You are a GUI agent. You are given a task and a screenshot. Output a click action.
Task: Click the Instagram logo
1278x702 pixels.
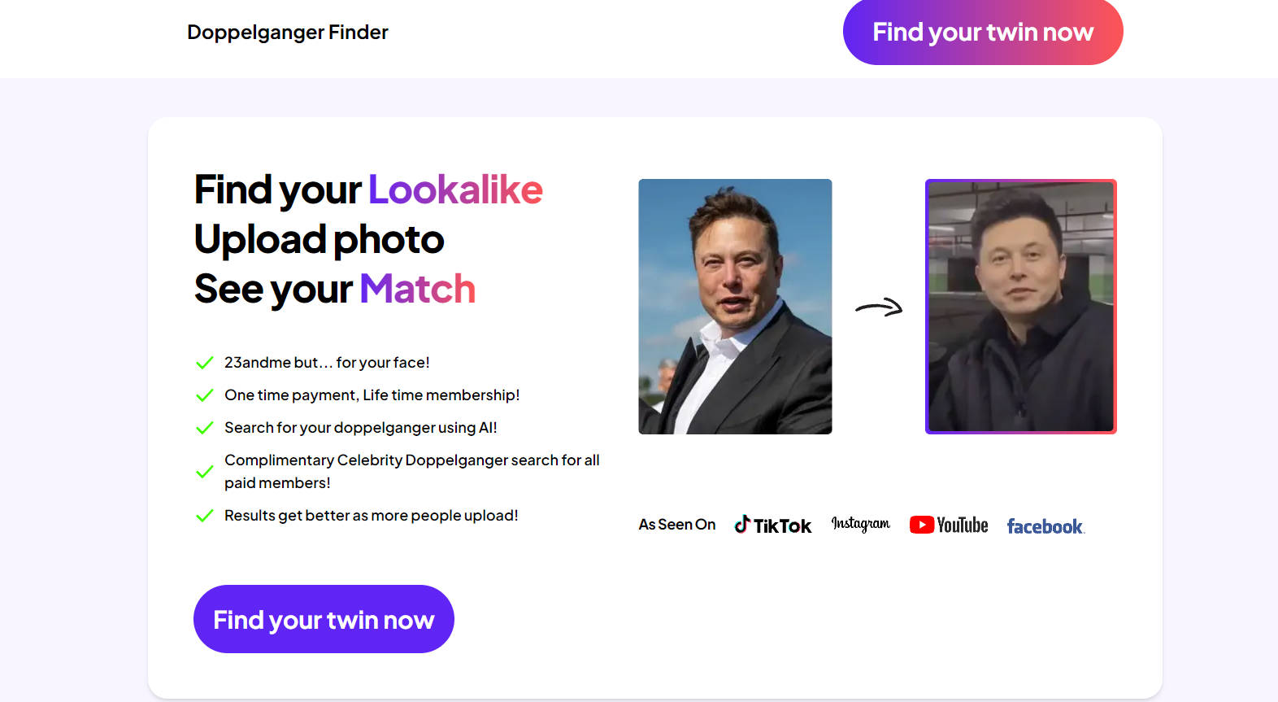click(860, 524)
